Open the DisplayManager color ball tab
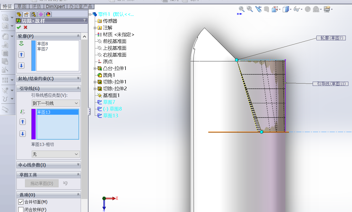Image resolution: width=352 pixels, height=212 pixels. (48, 14)
